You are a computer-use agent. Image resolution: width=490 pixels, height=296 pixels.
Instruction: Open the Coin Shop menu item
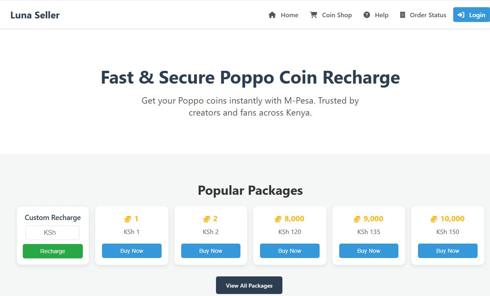pyautogui.click(x=336, y=15)
